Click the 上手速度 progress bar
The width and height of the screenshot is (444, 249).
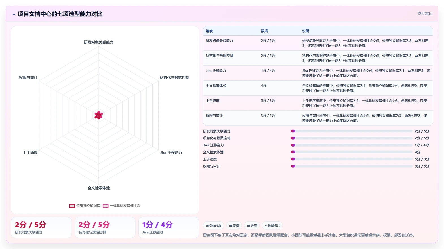[x=352, y=159]
